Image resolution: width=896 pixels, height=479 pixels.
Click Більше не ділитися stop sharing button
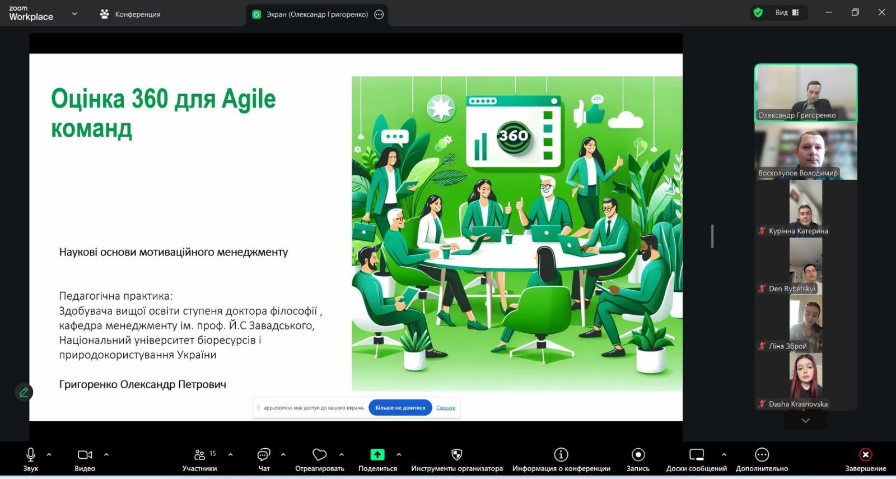coord(400,408)
